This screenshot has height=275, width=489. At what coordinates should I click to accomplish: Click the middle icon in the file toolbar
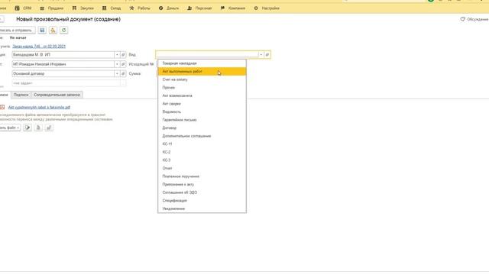point(38,128)
